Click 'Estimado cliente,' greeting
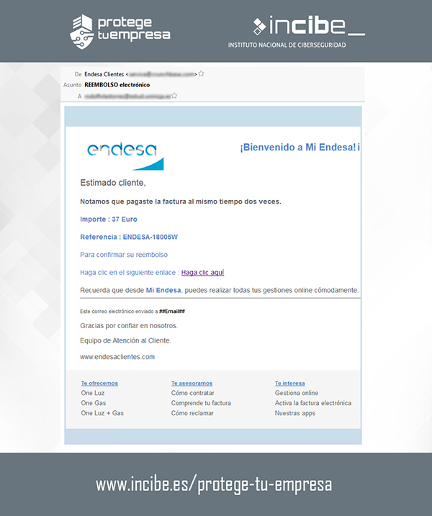Viewport: 432px width, 516px height. [113, 183]
